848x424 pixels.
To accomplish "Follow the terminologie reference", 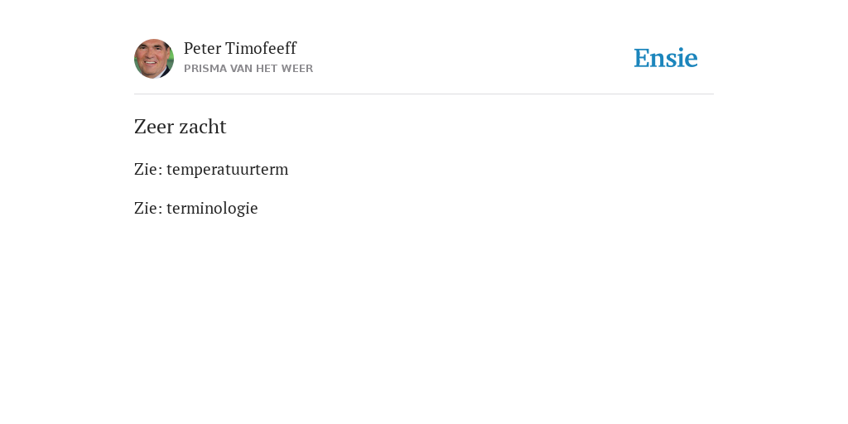I will (212, 208).
